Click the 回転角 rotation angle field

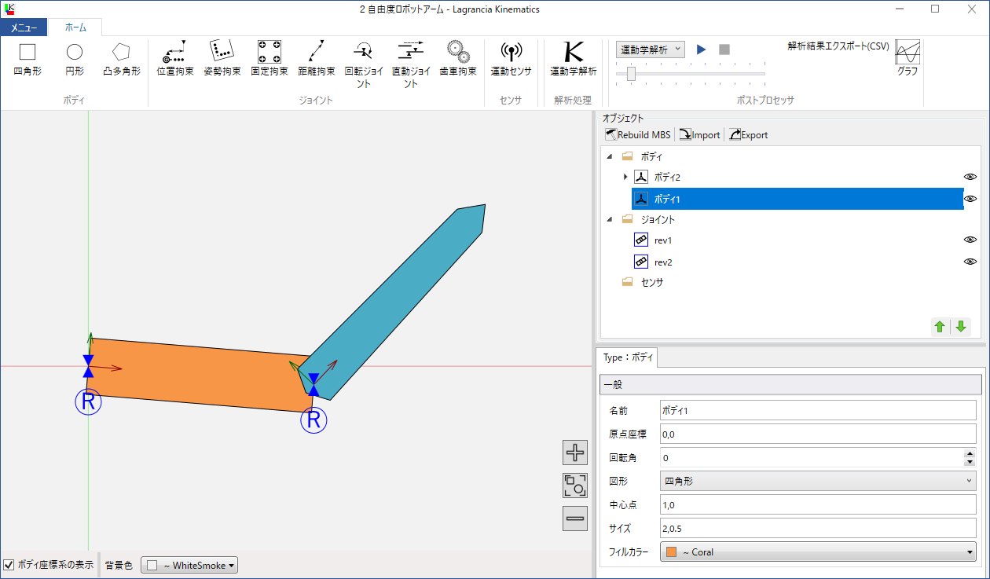point(812,457)
